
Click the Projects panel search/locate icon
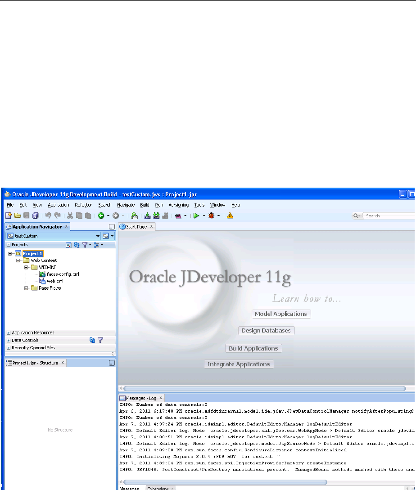click(68, 245)
